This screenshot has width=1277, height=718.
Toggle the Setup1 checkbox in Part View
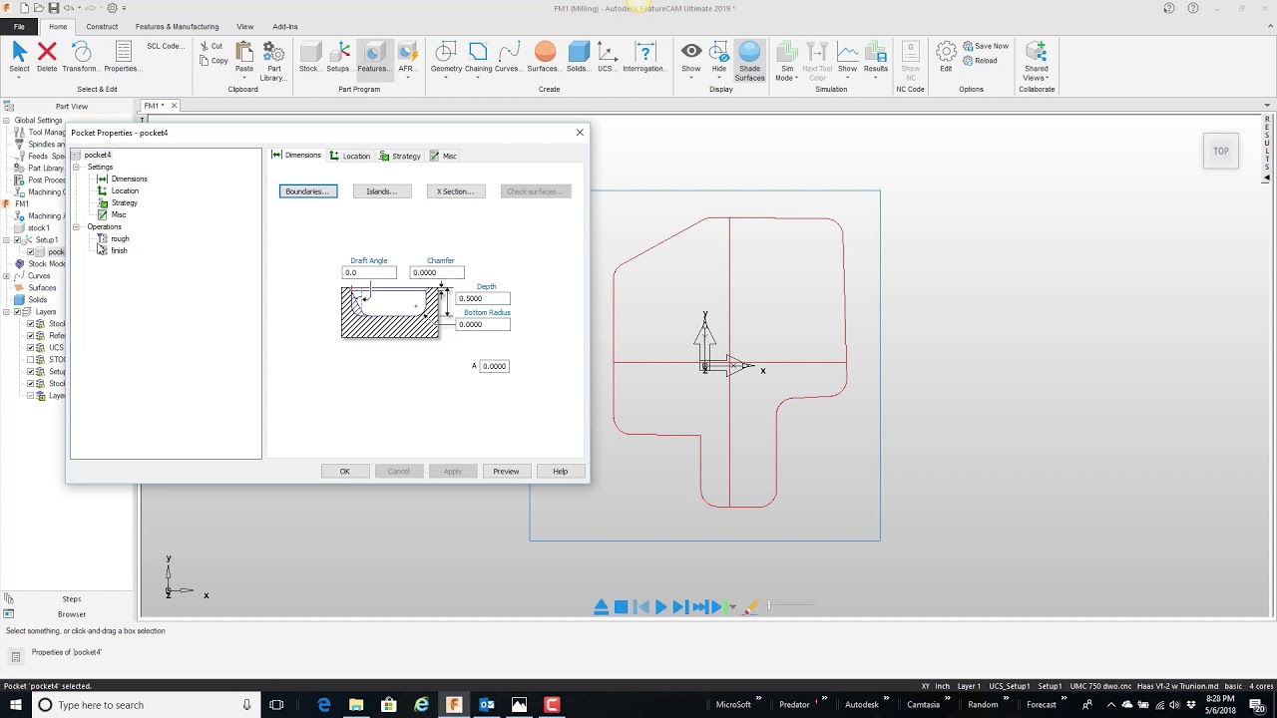pos(18,240)
